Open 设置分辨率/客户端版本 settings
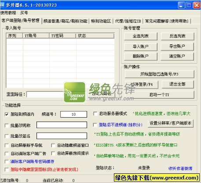This screenshot has height=183, width=201. pos(171,123)
